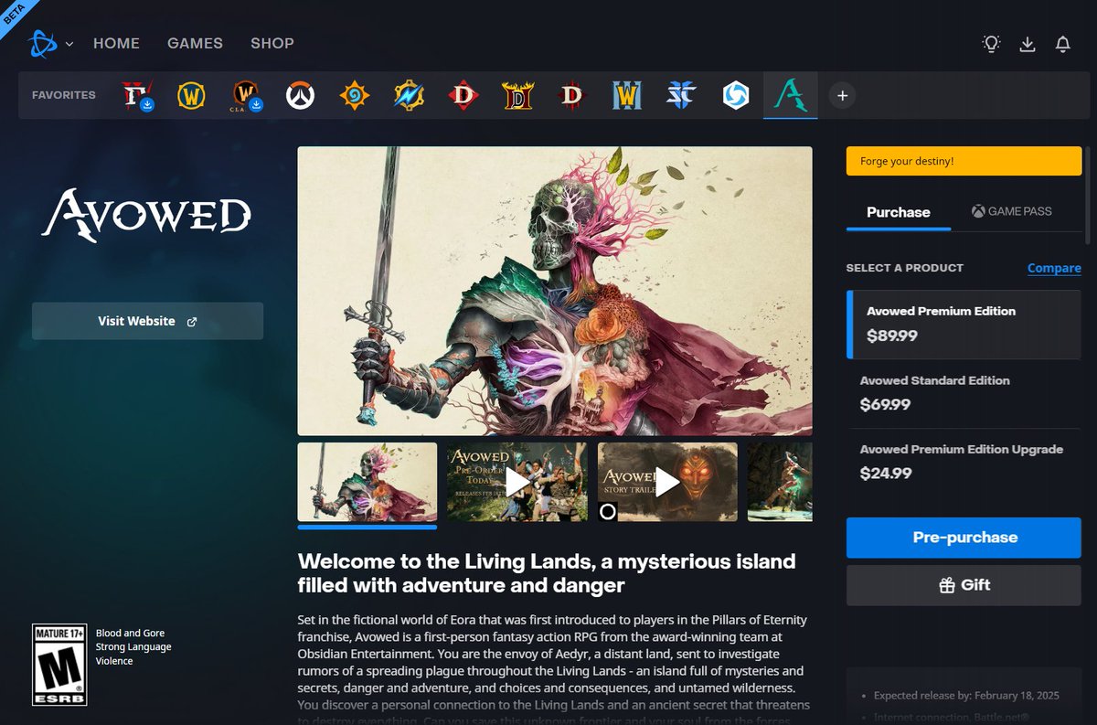Select the Avowed Premium Edition $89.99 product
The width and height of the screenshot is (1097, 725).
tap(964, 325)
